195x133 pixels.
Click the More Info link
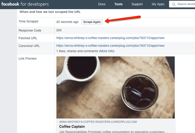(x=107, y=51)
